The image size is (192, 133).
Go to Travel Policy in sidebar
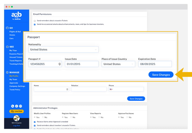(15, 89)
